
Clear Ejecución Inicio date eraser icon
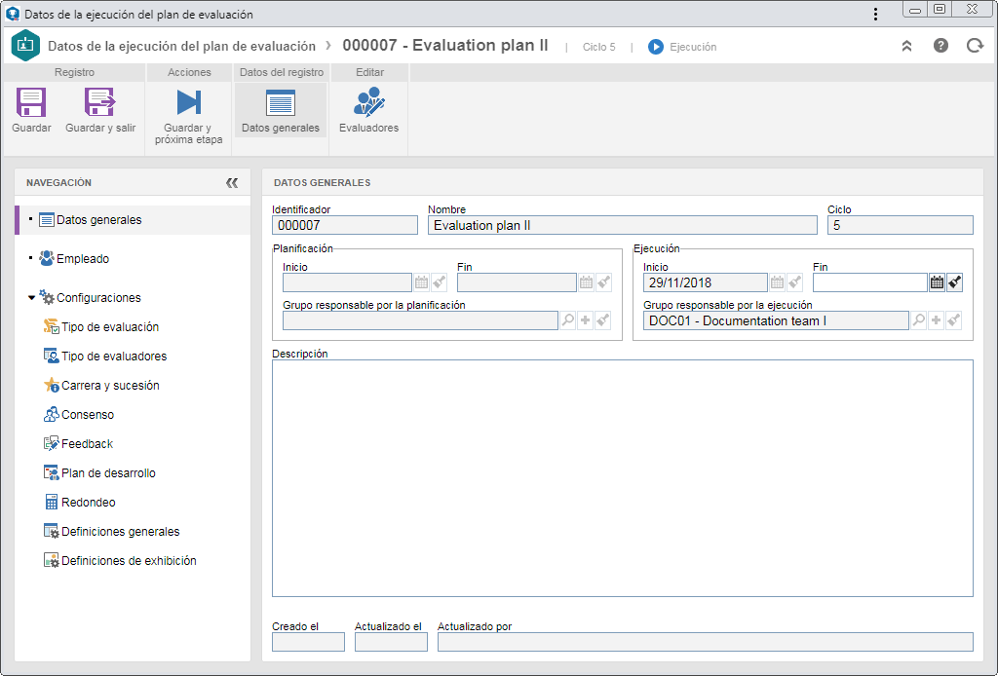(x=795, y=282)
